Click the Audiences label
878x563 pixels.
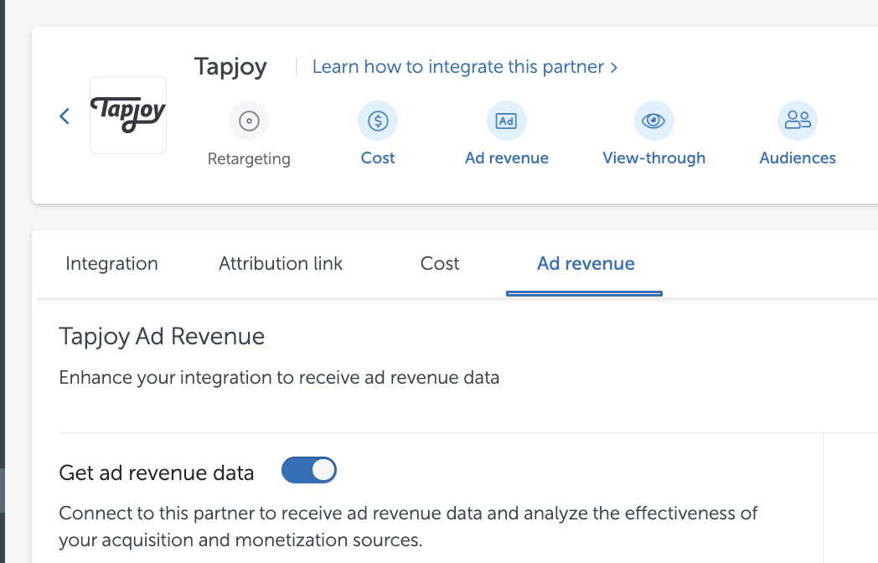tap(798, 158)
